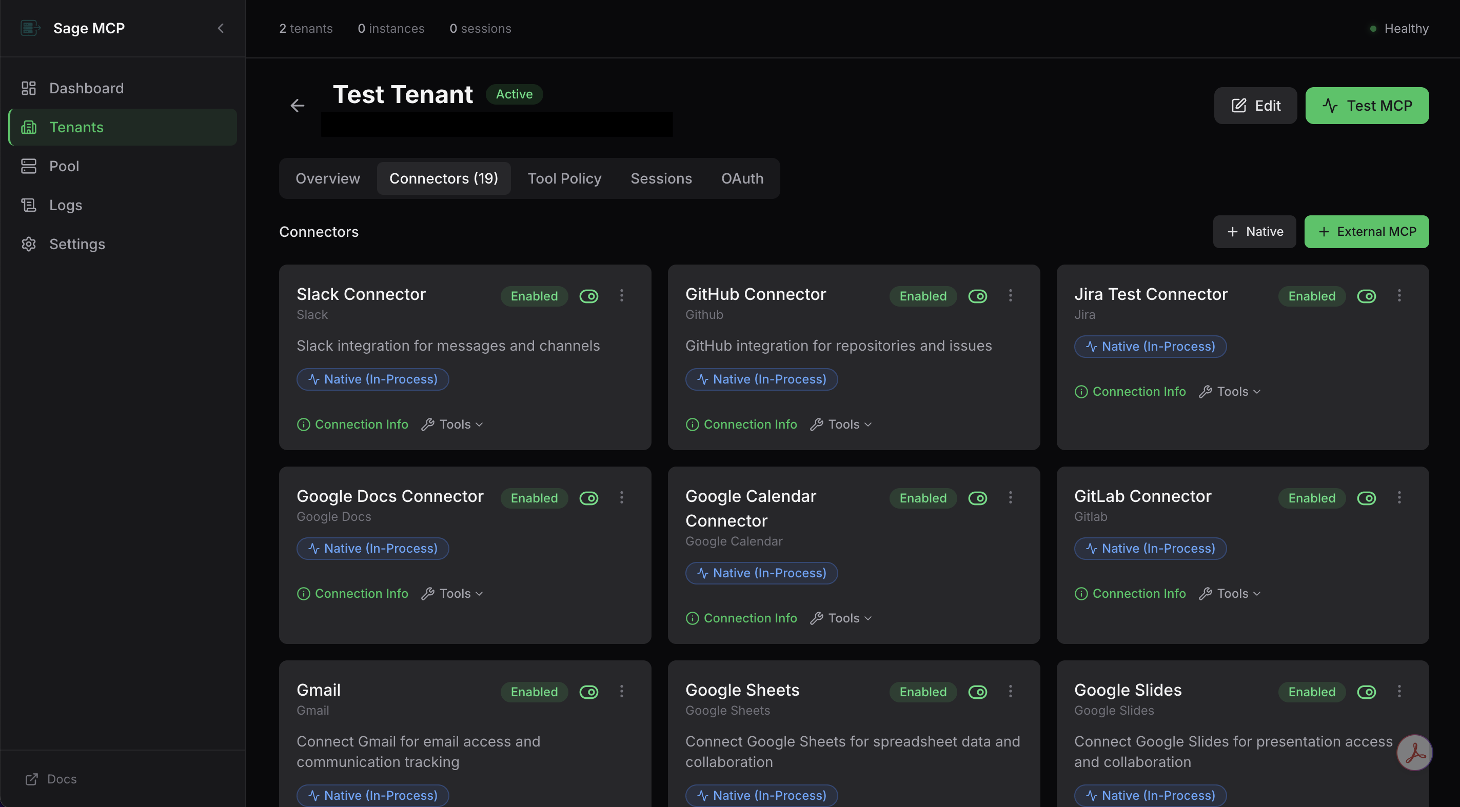View Connection Info for Slack Connector
The height and width of the screenshot is (807, 1460).
352,424
